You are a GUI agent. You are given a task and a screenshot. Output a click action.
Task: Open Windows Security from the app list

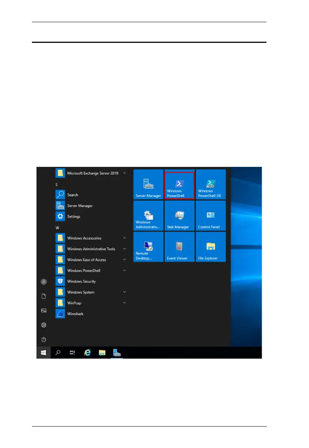91,281
